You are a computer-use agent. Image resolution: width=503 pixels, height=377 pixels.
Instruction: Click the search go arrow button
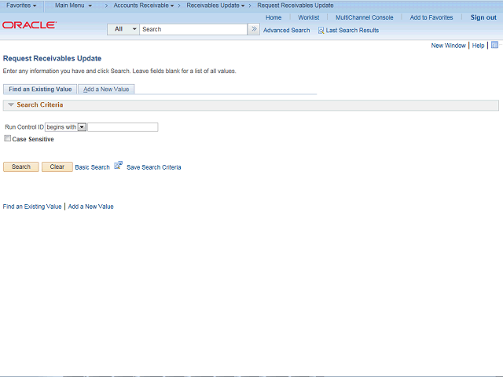[254, 29]
